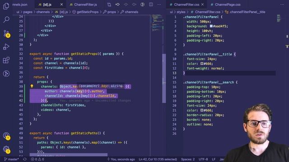Split the left editor to the side
The height and width of the screenshot is (162, 289).
(151, 4)
